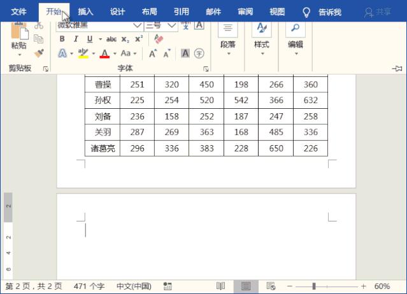Image resolution: width=407 pixels, height=294 pixels.
Task: Click the phonetic guide wén icon
Action: click(185, 25)
